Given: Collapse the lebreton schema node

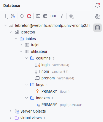Looking at the screenshot, I should [x=11, y=32].
